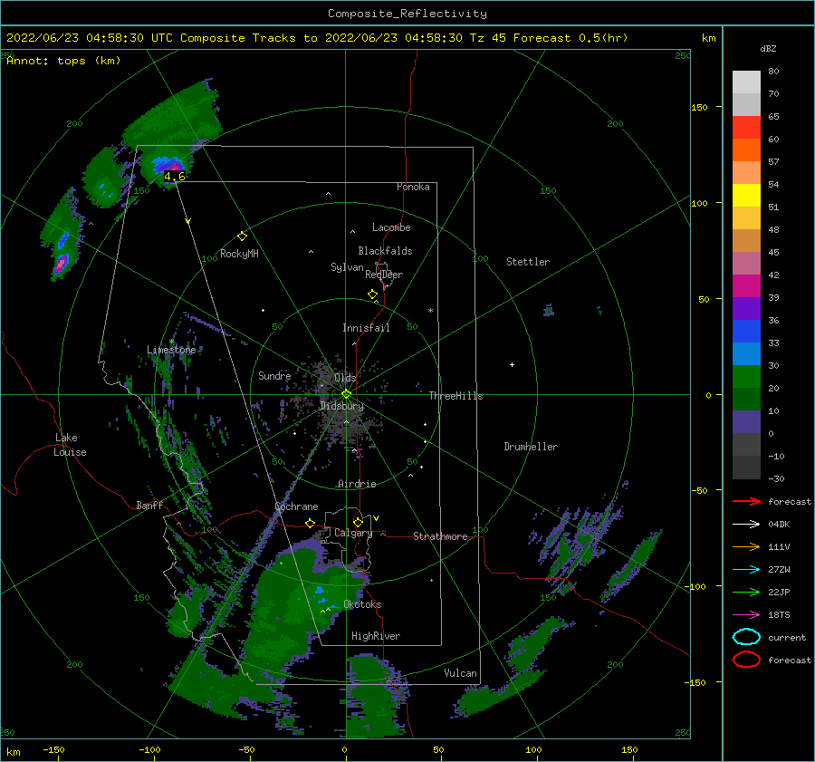Image resolution: width=815 pixels, height=762 pixels.
Task: Click the Annot: tops (km) label
Action: tap(63, 61)
